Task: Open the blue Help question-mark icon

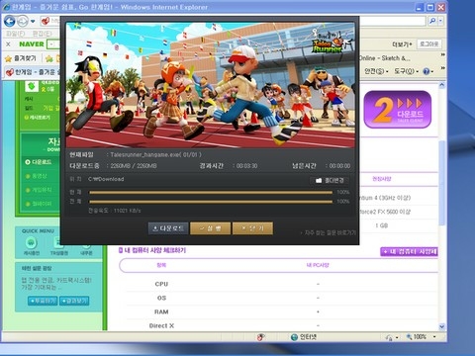Action: pos(427,71)
